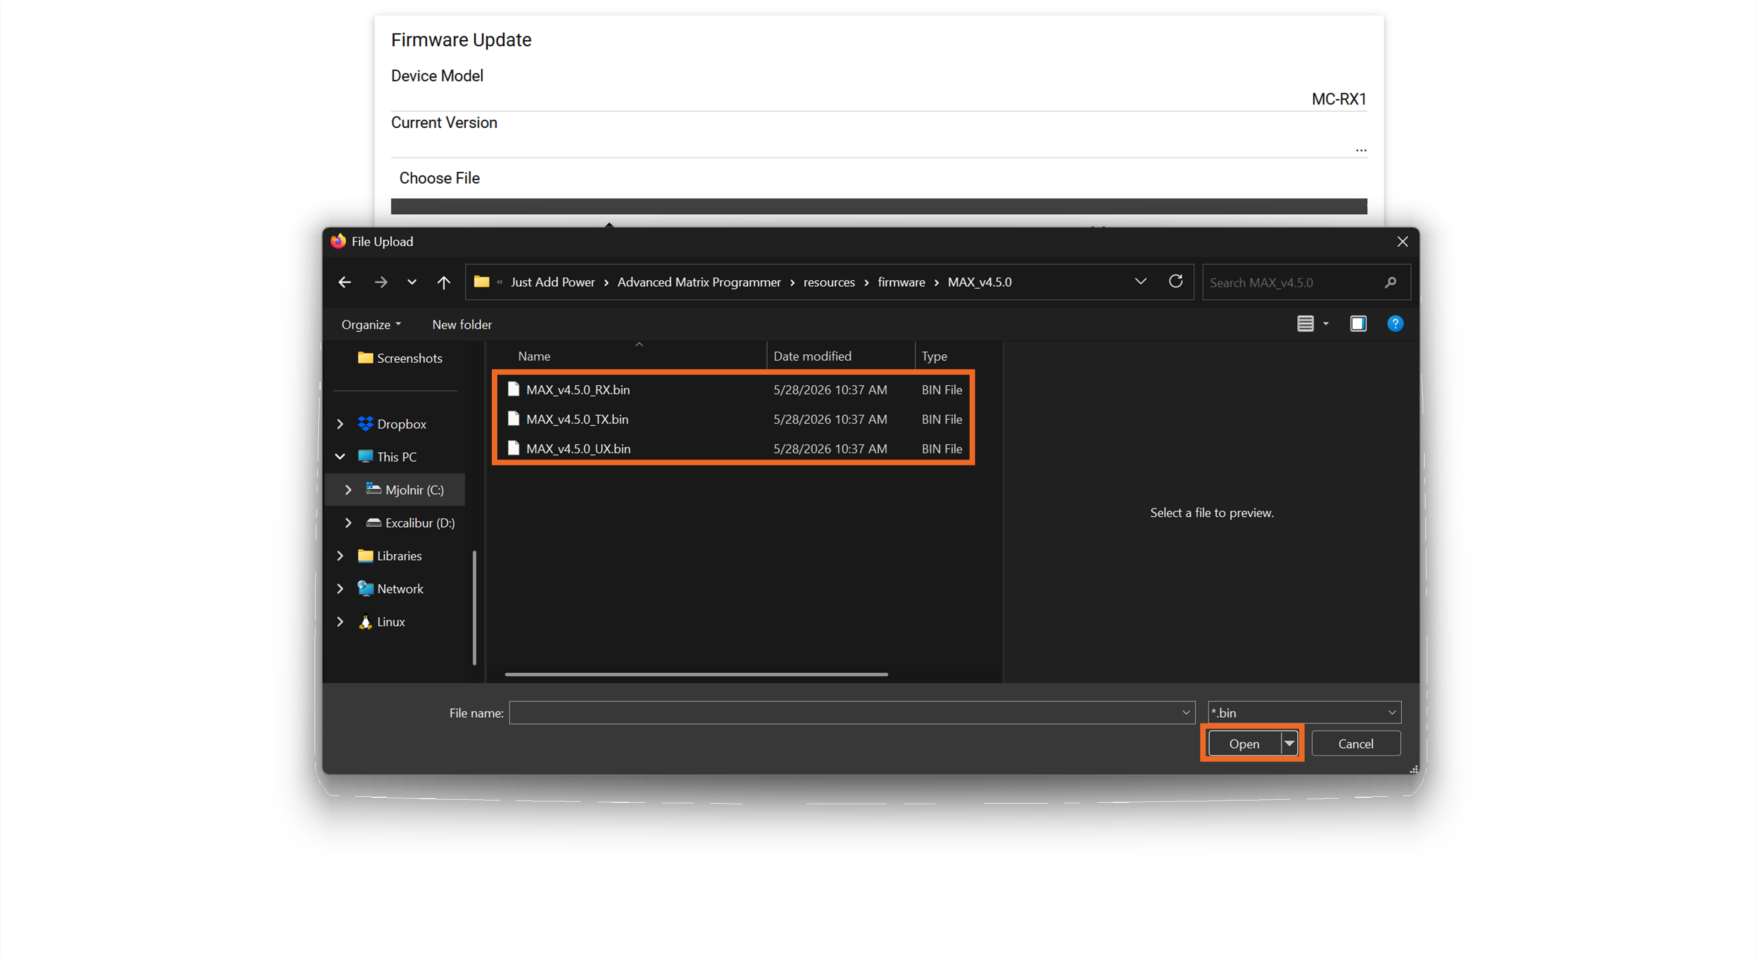Expand the address bar path history dropdown

click(x=1140, y=281)
